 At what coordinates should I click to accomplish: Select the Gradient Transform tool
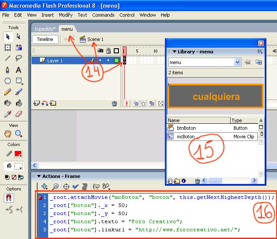pos(19,47)
